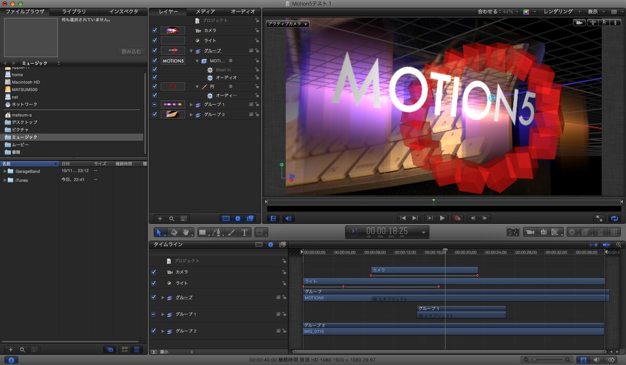The width and height of the screenshot is (626, 365).
Task: Open the HUD info button
Action: [x=11, y=360]
